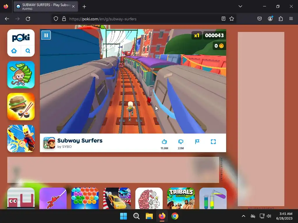Expand list all tabs chevron
This screenshot has width=298, height=223.
[x=240, y=6]
